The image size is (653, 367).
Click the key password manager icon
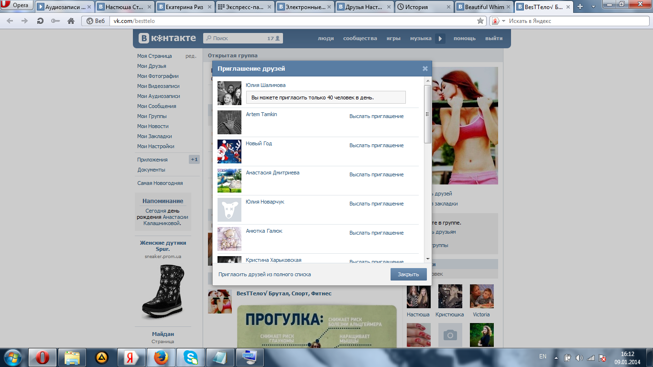click(x=55, y=21)
